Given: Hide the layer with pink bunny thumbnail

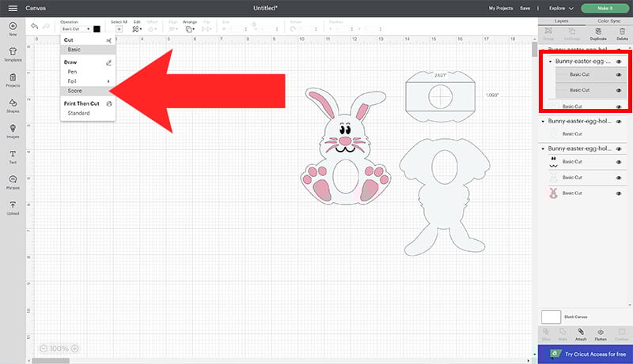Looking at the screenshot, I should (619, 193).
